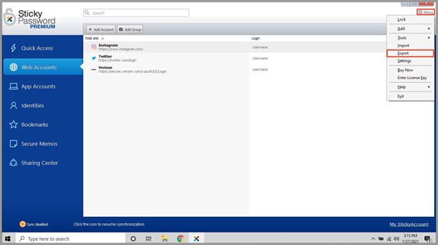Image resolution: width=438 pixels, height=245 pixels.
Task: Click the Twitter login URL text
Action: click(x=118, y=60)
